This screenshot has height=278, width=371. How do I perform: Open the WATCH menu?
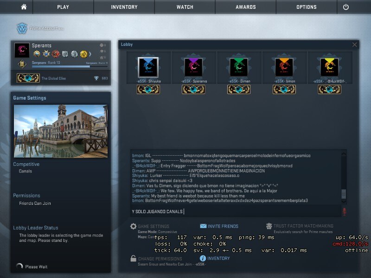point(185,7)
